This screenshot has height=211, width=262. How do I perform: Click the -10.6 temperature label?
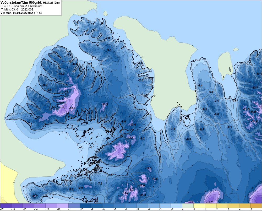tap(133, 125)
